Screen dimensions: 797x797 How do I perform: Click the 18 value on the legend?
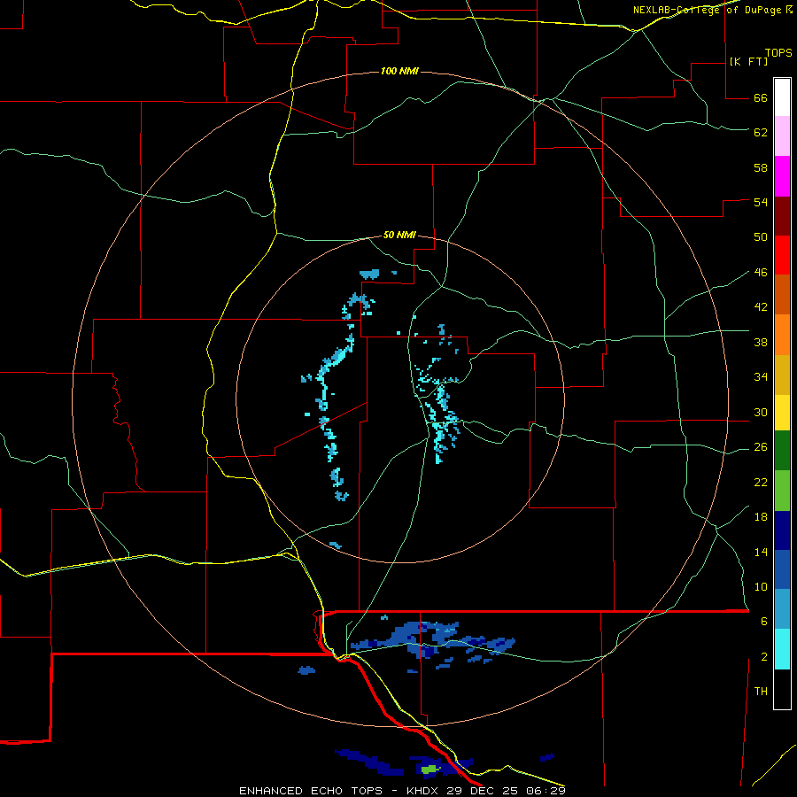tap(761, 517)
